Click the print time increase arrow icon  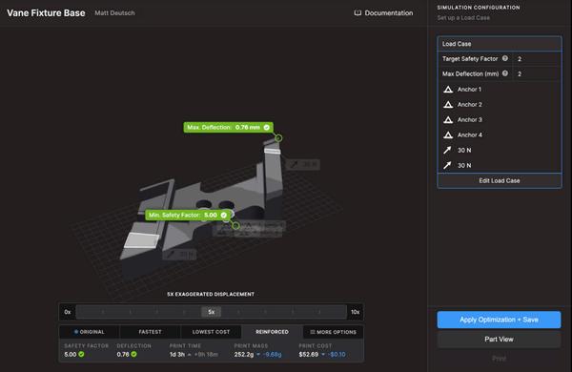[190, 355]
